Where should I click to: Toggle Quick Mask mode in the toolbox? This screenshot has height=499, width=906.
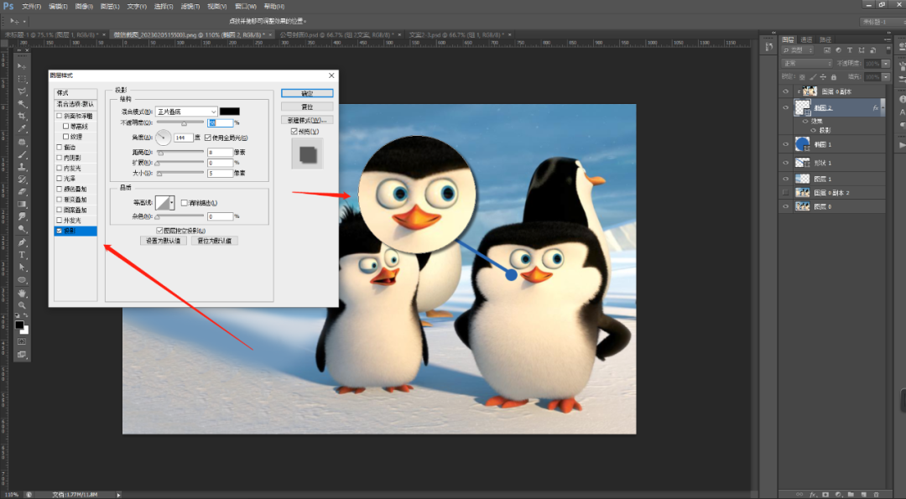(21, 342)
